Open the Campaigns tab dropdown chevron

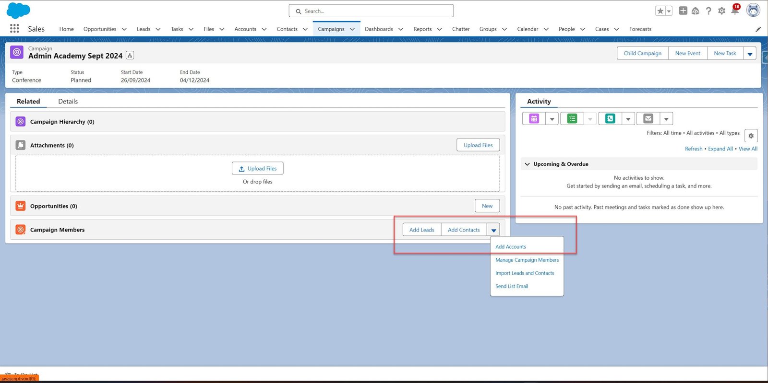point(352,29)
